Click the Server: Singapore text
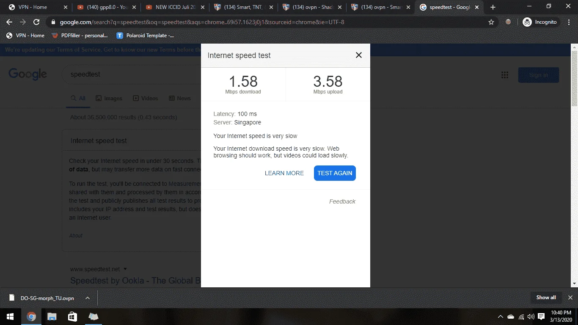 (237, 122)
